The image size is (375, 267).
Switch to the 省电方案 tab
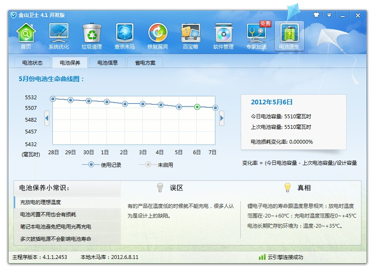click(x=145, y=63)
